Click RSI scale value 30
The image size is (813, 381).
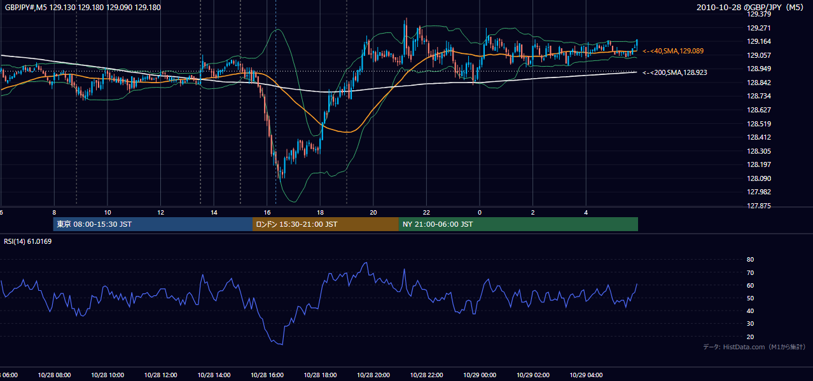[750, 324]
